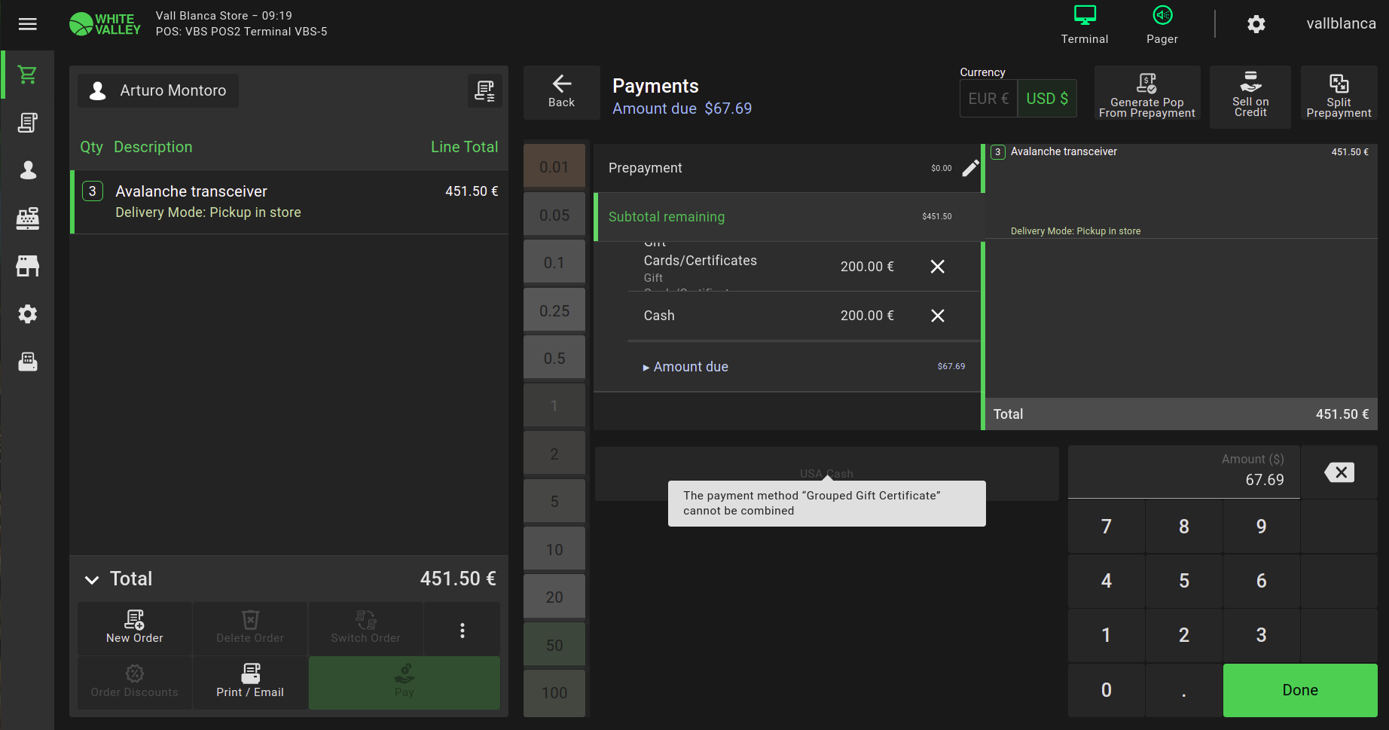Switch currency to EUR €
1389x730 pixels.
tap(988, 99)
